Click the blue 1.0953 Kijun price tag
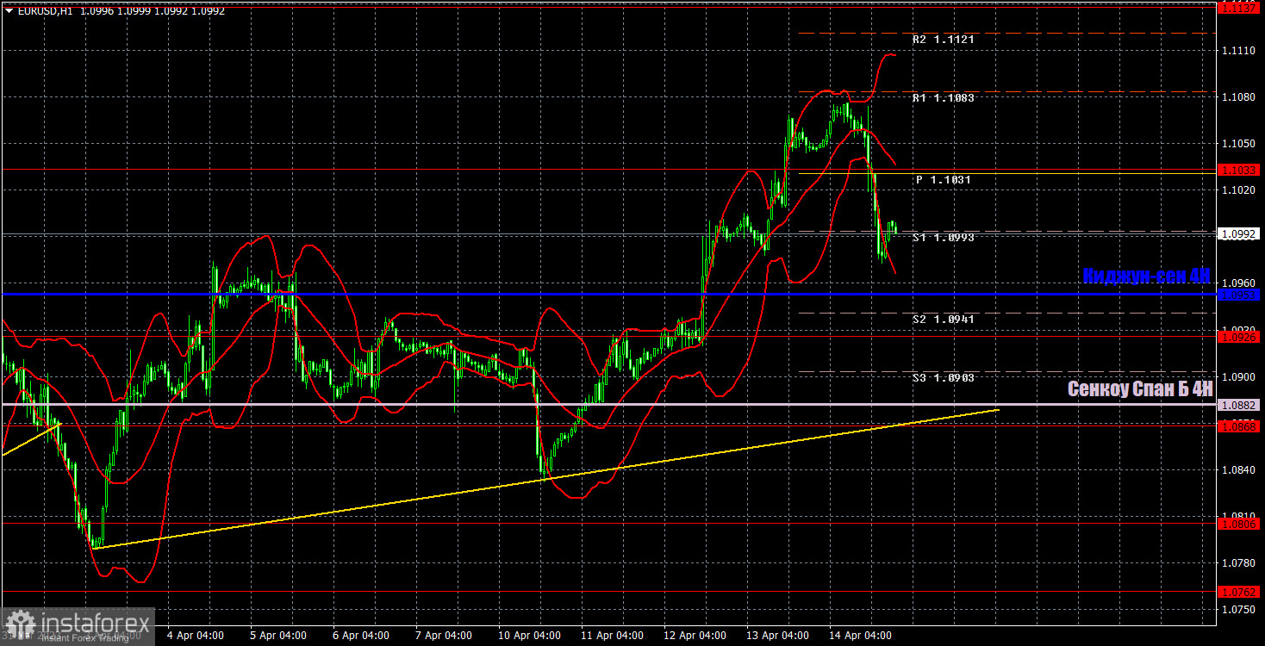The height and width of the screenshot is (646, 1265). (1240, 295)
